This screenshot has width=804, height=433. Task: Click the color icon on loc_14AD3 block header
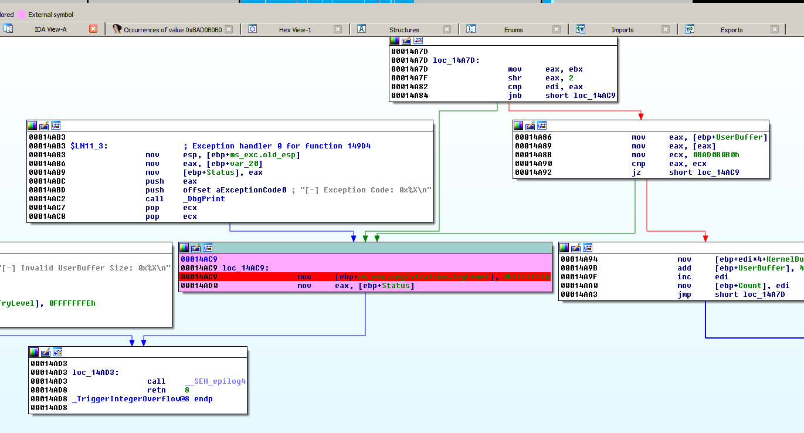(x=34, y=351)
